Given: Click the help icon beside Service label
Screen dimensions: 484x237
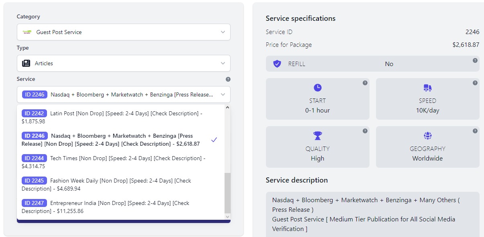Looking at the screenshot, I should pos(228,79).
